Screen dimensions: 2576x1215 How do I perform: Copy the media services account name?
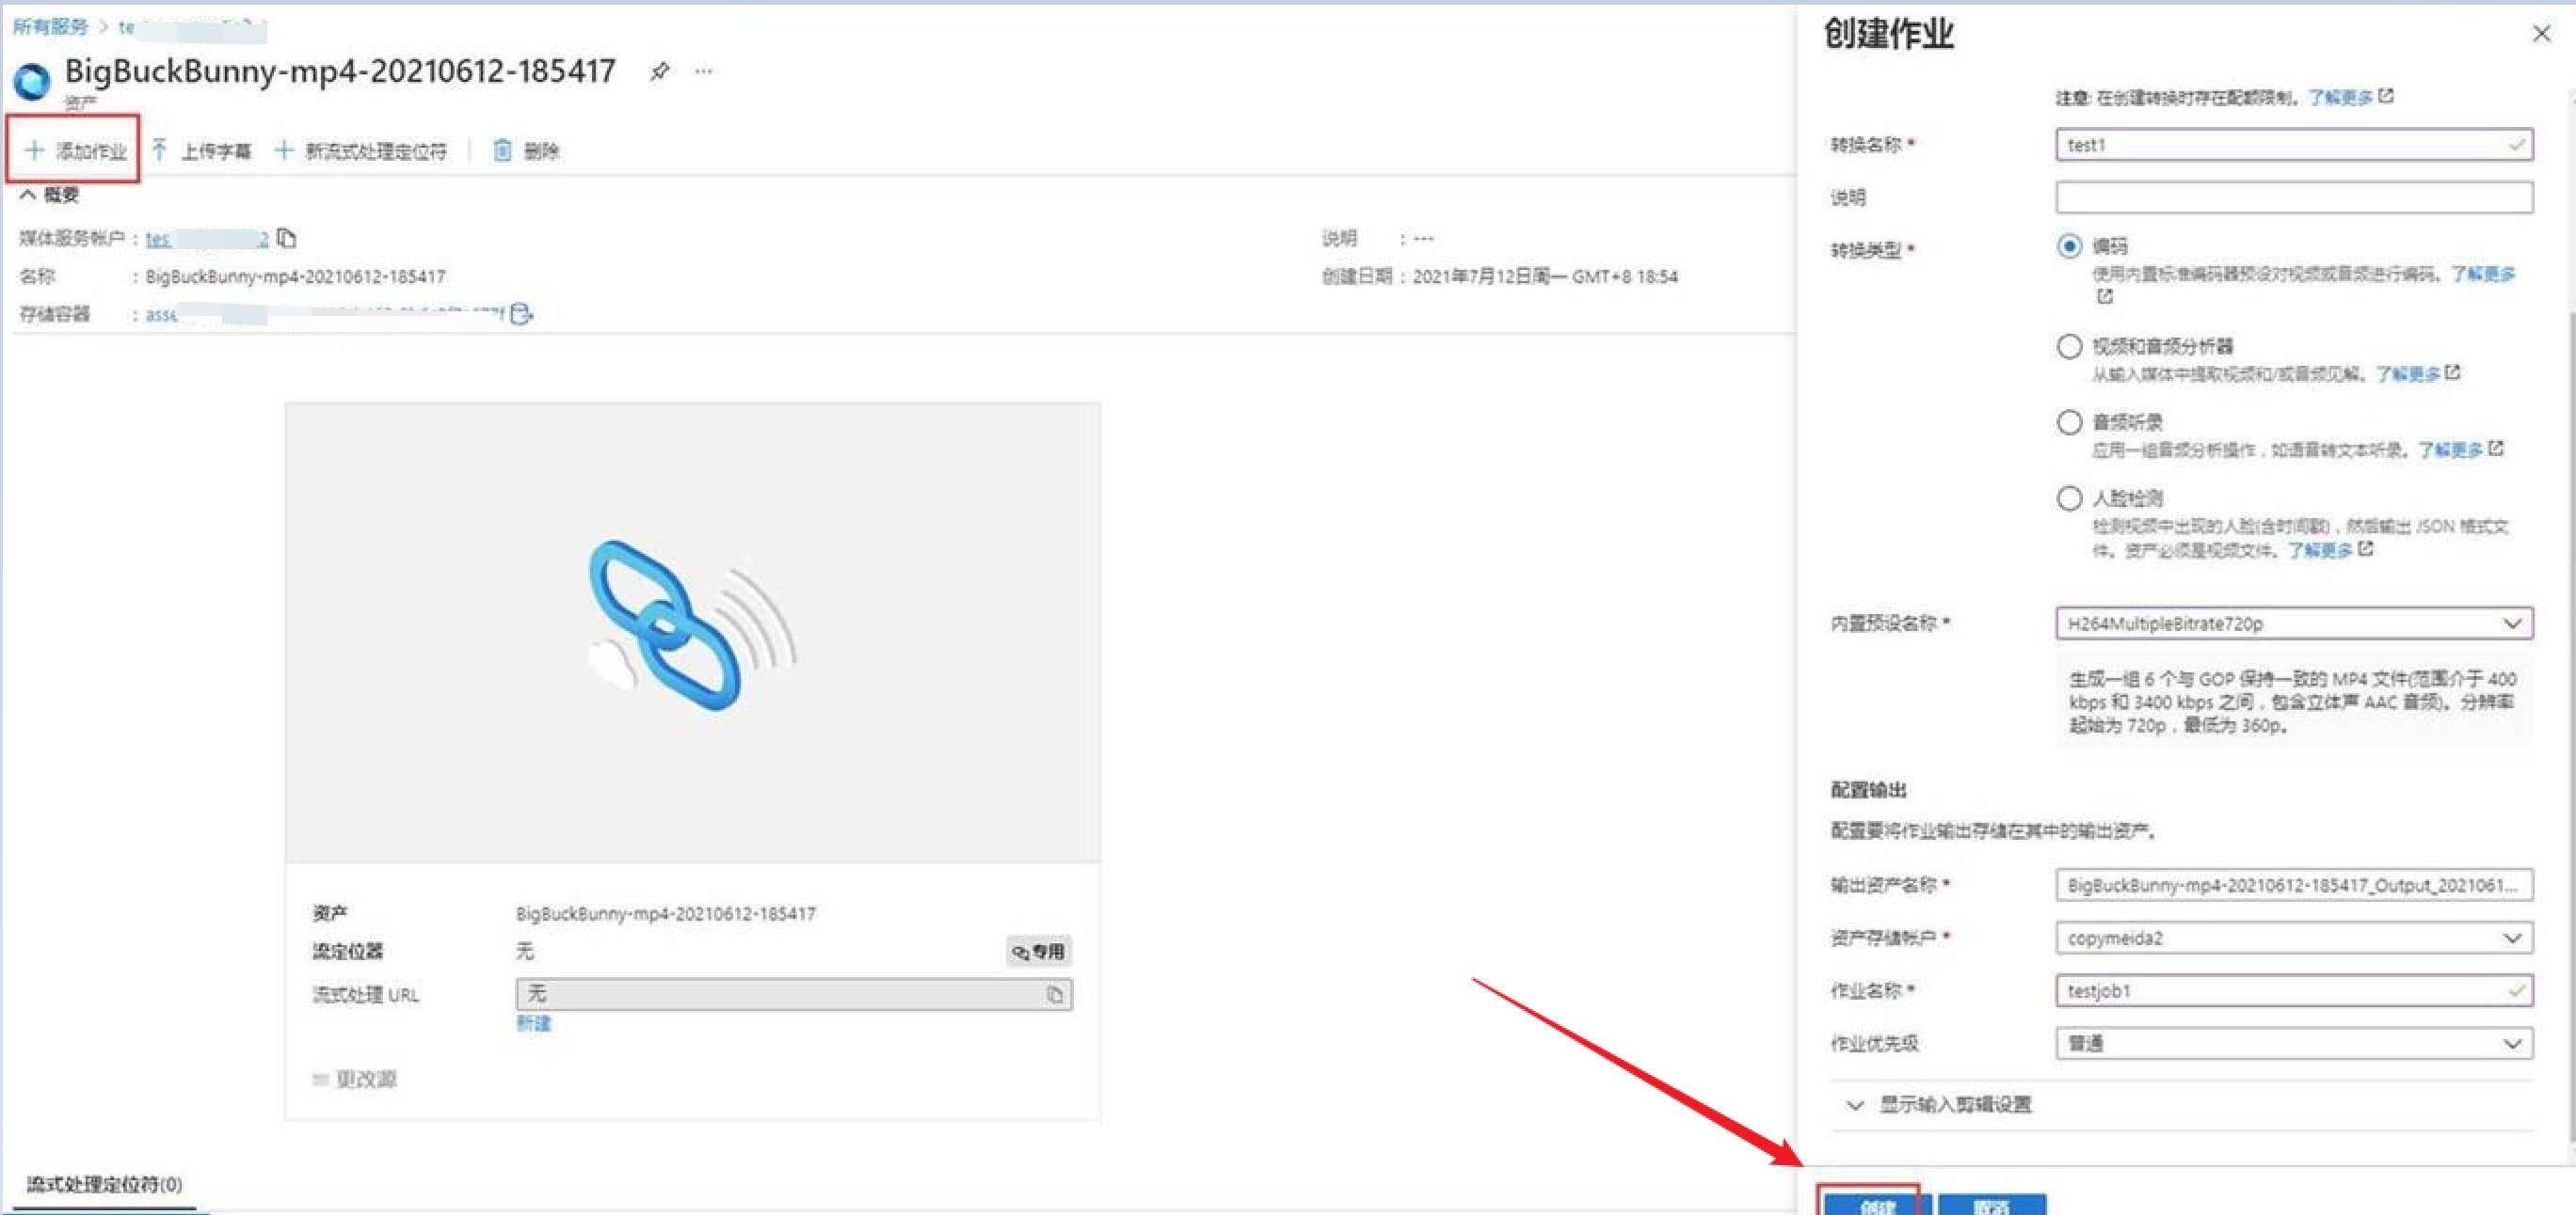287,238
